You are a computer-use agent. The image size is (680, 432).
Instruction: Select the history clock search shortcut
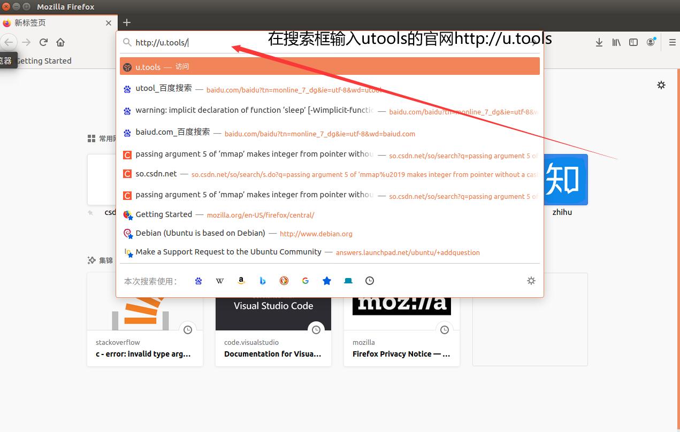pyautogui.click(x=370, y=280)
